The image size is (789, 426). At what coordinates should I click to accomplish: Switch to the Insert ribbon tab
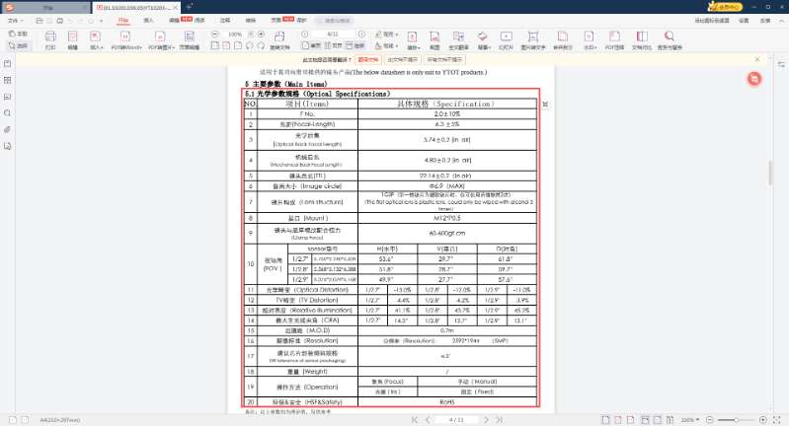pos(148,19)
